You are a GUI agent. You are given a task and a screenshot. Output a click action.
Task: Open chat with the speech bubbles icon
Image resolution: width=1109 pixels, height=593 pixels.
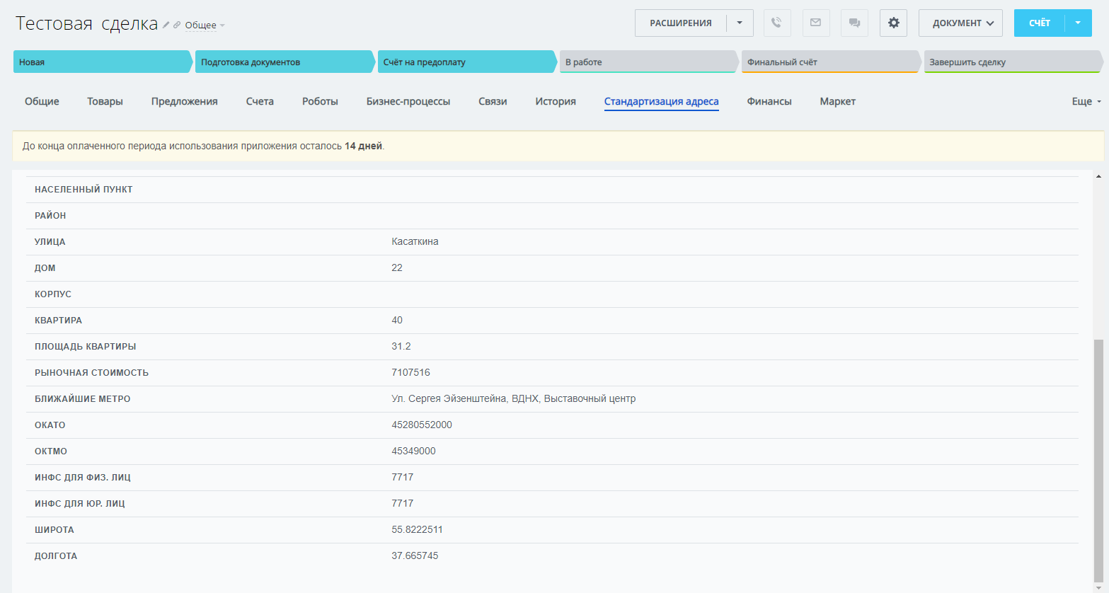coord(854,23)
